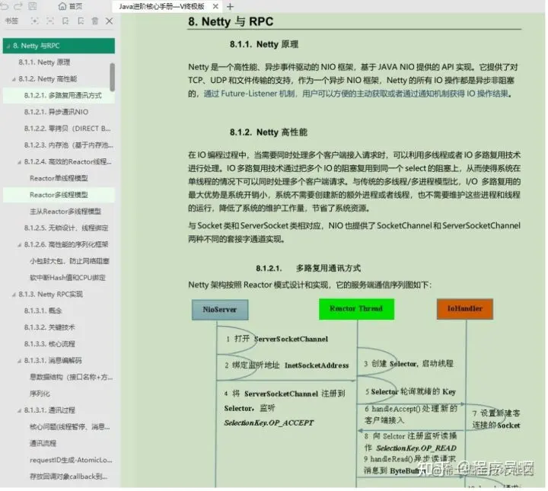Click step 1 打开 ServerSocketChannel text

point(277,339)
